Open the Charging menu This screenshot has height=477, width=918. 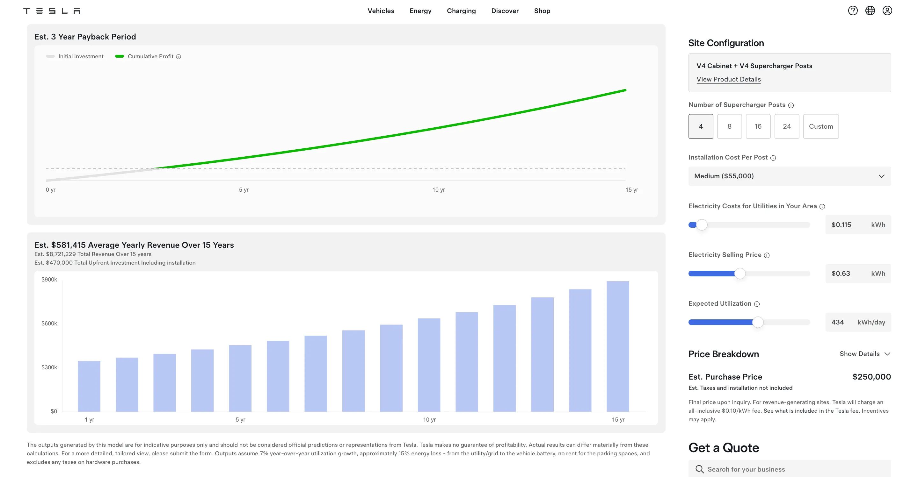(461, 11)
